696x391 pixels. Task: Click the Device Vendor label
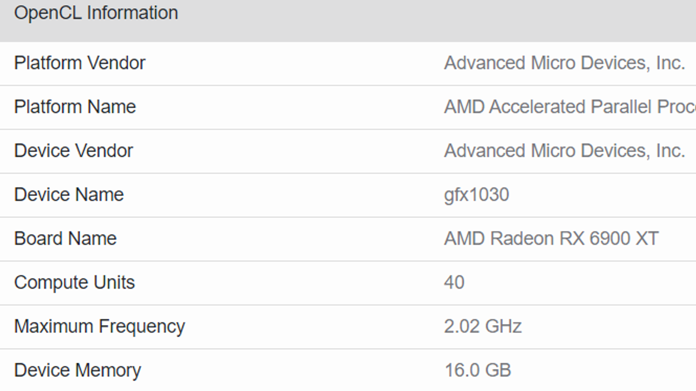74,151
